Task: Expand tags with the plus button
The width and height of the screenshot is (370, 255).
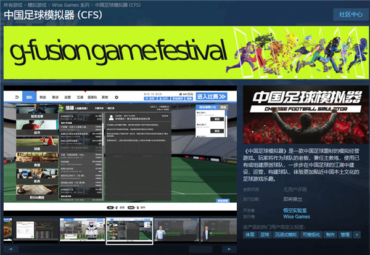Action: click(357, 235)
